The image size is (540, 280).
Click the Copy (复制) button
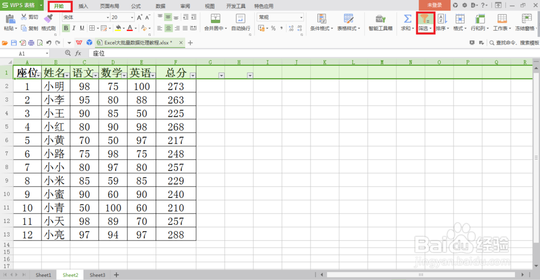click(29, 28)
